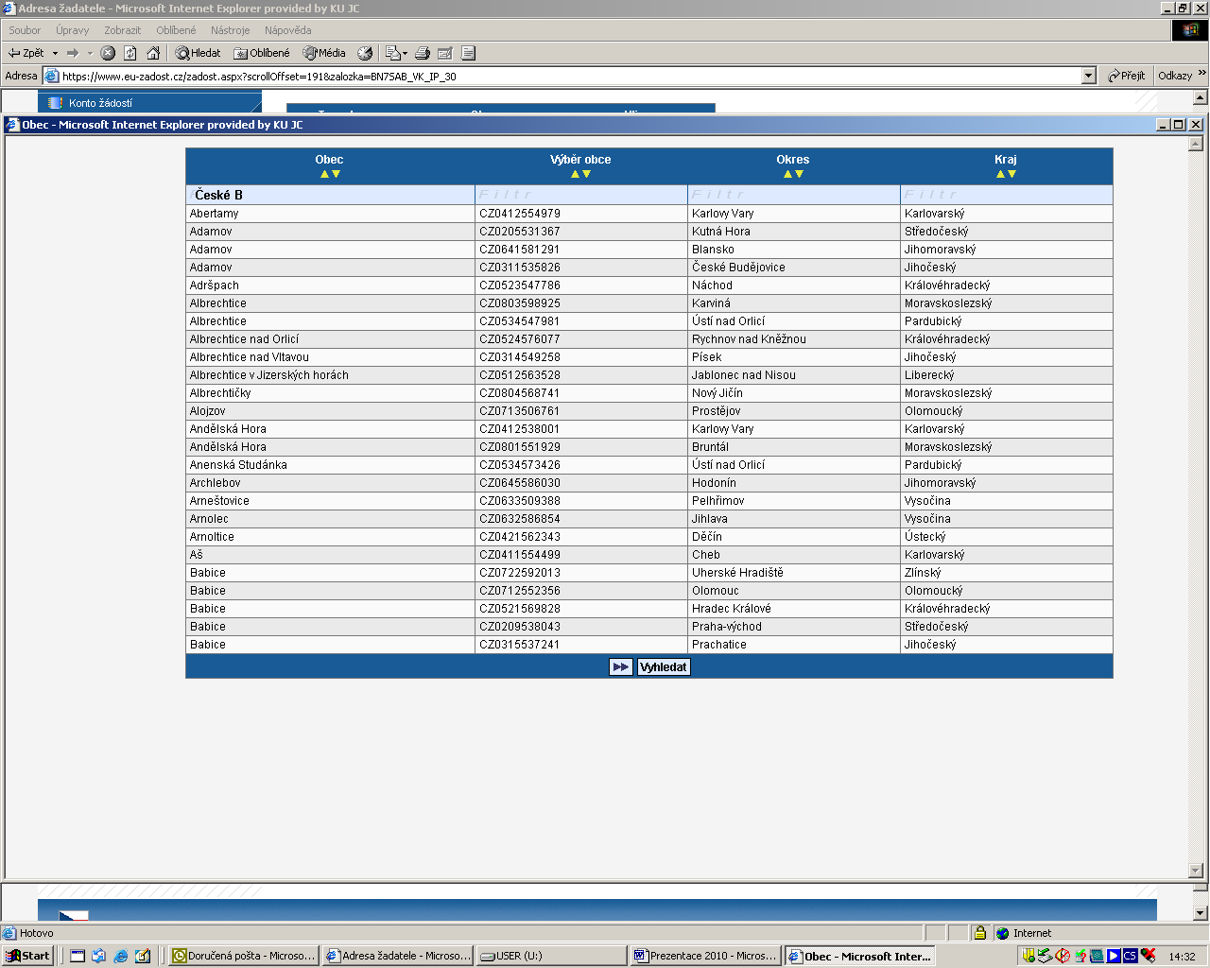Launch Internet Explorer quick launch icon
Image resolution: width=1210 pixels, height=968 pixels.
tap(121, 956)
